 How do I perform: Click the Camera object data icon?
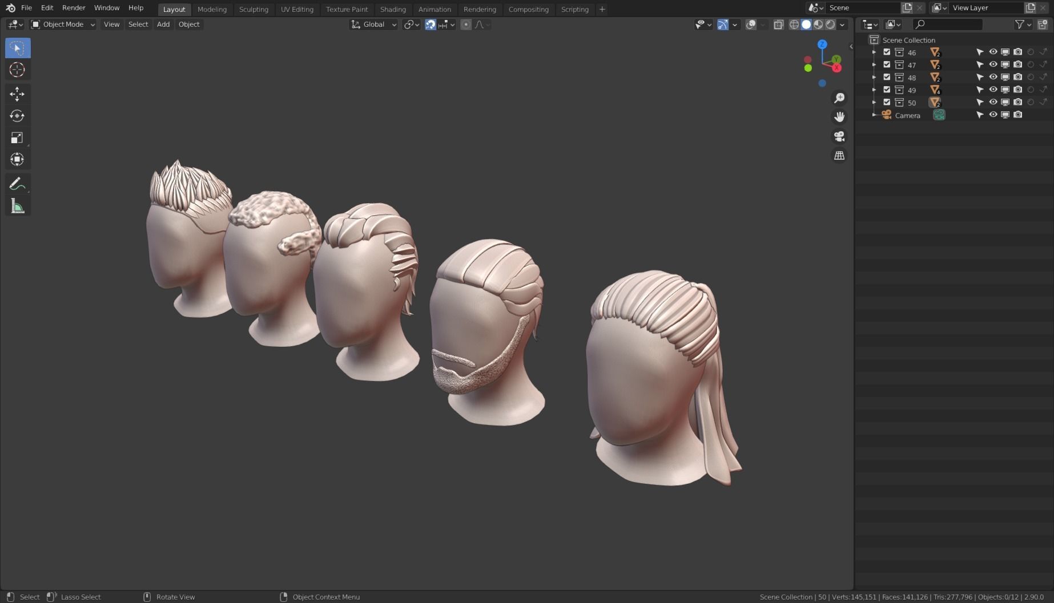coord(939,115)
